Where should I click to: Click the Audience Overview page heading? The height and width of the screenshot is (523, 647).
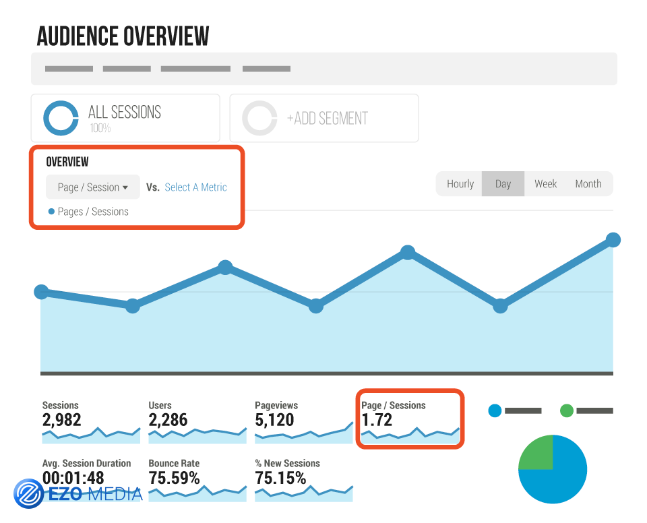click(x=123, y=36)
